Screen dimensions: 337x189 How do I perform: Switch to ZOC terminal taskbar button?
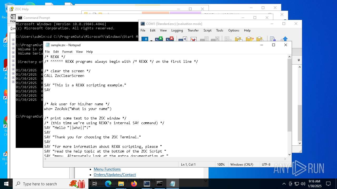tap(147, 184)
